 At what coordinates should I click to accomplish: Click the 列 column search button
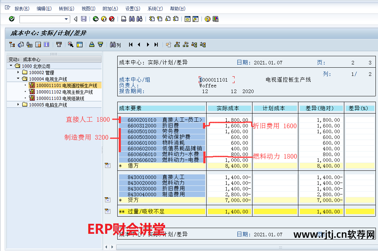(x=115, y=44)
